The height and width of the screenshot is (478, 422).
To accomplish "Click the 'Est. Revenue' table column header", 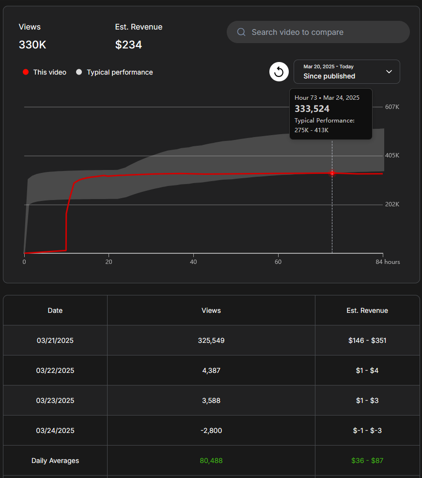I will 367,310.
